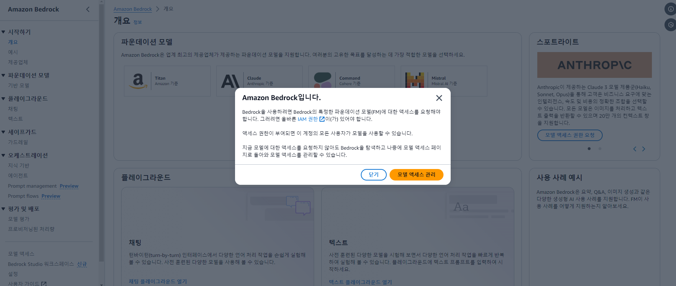Screen dimensions: 676x286
Task: Open Prompt flows in the sidebar
Action: click(23, 196)
